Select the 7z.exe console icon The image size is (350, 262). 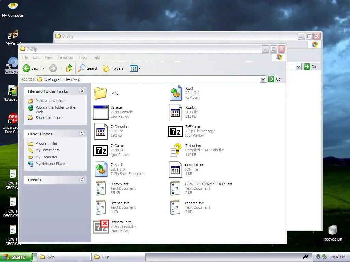tap(101, 112)
